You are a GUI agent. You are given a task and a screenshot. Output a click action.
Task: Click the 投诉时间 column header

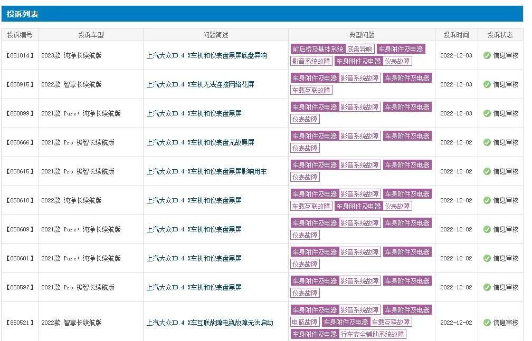click(457, 35)
